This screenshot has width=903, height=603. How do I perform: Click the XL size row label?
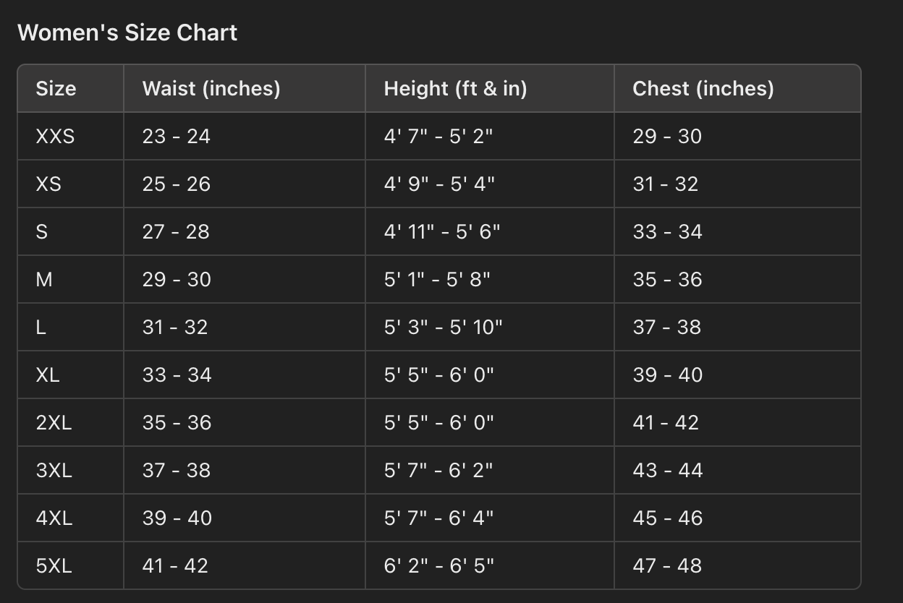[48, 375]
